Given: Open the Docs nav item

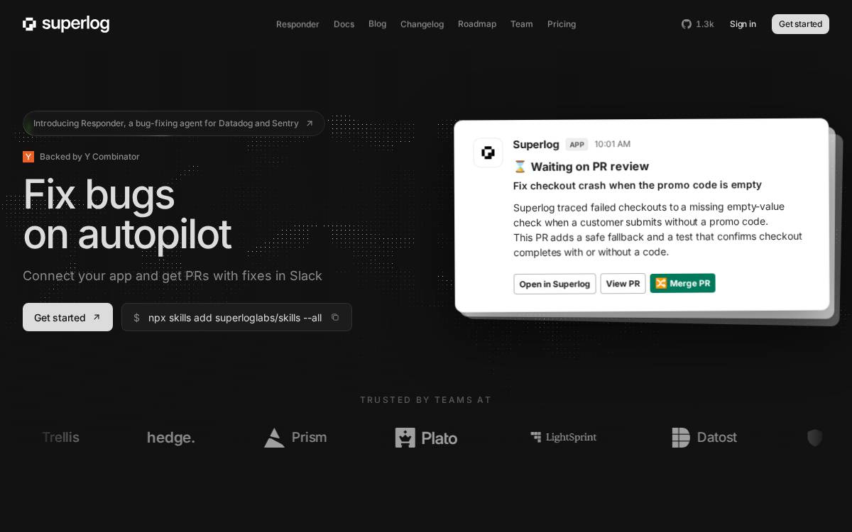Looking at the screenshot, I should tap(344, 24).
